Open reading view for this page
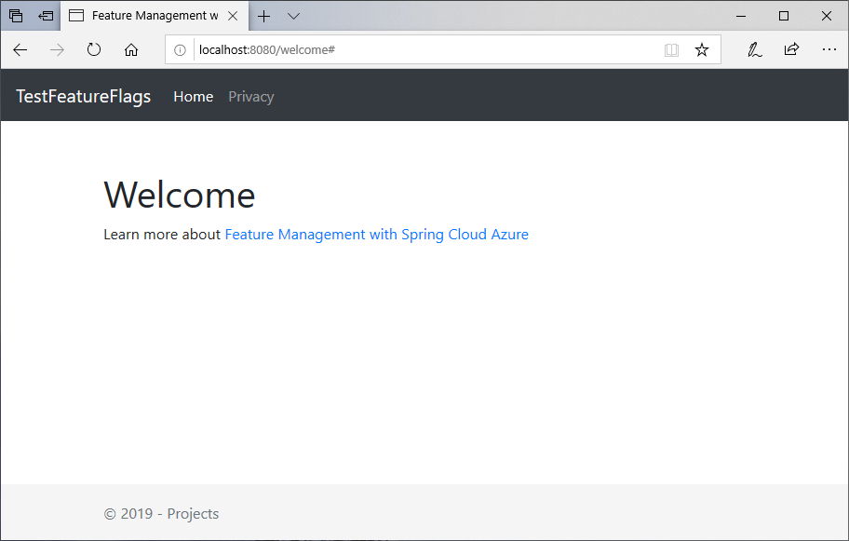The height and width of the screenshot is (541, 849). [672, 49]
